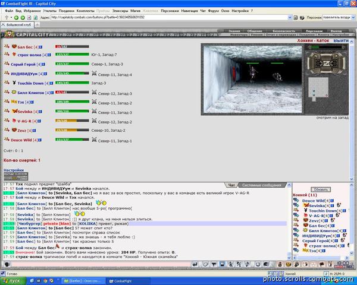
Task: Select the Бойцовский клуб browser tab
Action: point(17,24)
